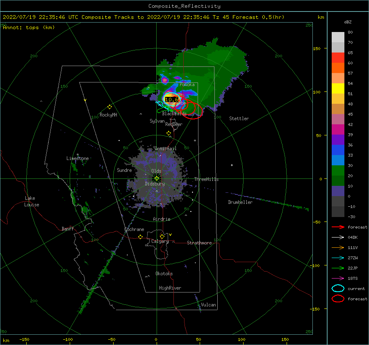This screenshot has height=345, width=369.
Task: Select the violet swatch between 39 and 36
Action: click(x=338, y=140)
